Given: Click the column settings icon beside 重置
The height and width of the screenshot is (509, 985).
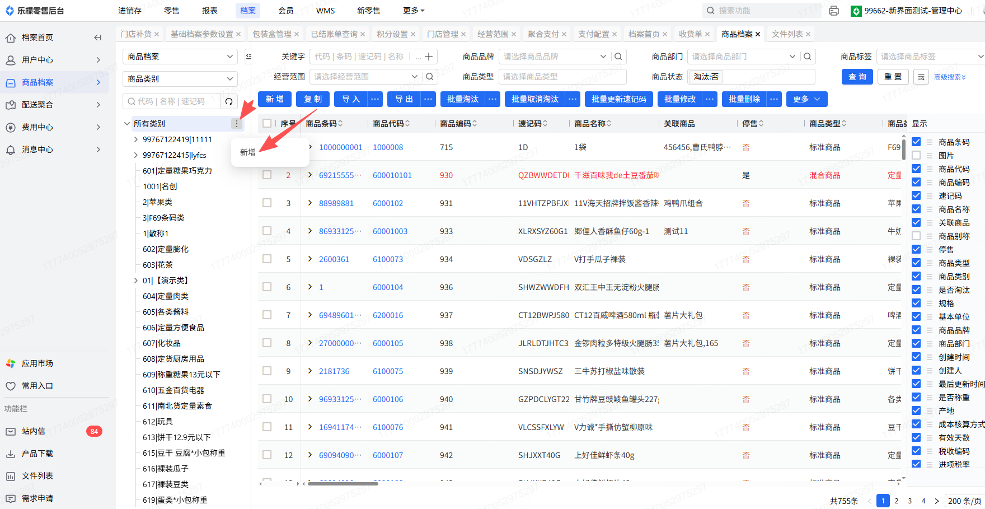Looking at the screenshot, I should (x=921, y=77).
